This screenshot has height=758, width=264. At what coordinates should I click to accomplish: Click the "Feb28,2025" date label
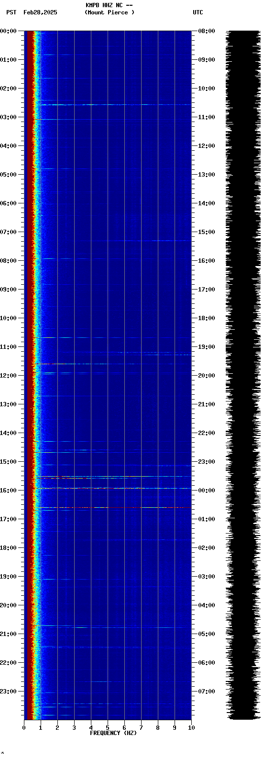pyautogui.click(x=40, y=12)
